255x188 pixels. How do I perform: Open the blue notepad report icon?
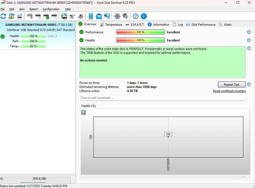pyautogui.click(x=91, y=16)
